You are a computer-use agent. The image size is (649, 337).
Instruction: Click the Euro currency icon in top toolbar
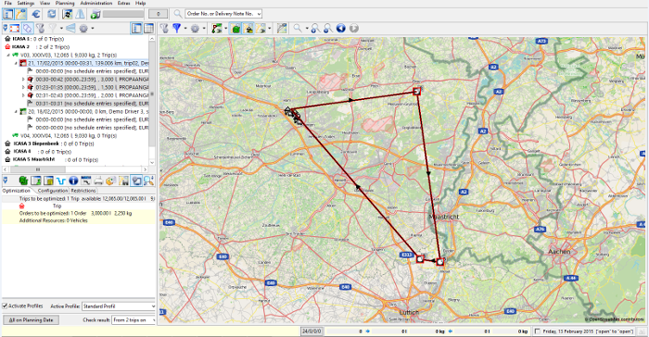(36, 14)
